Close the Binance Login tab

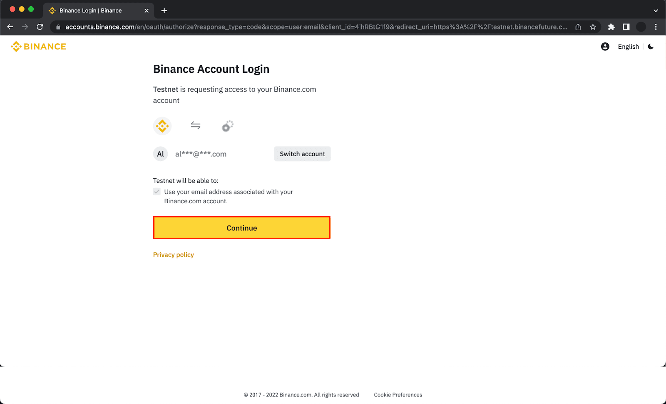[x=147, y=10]
